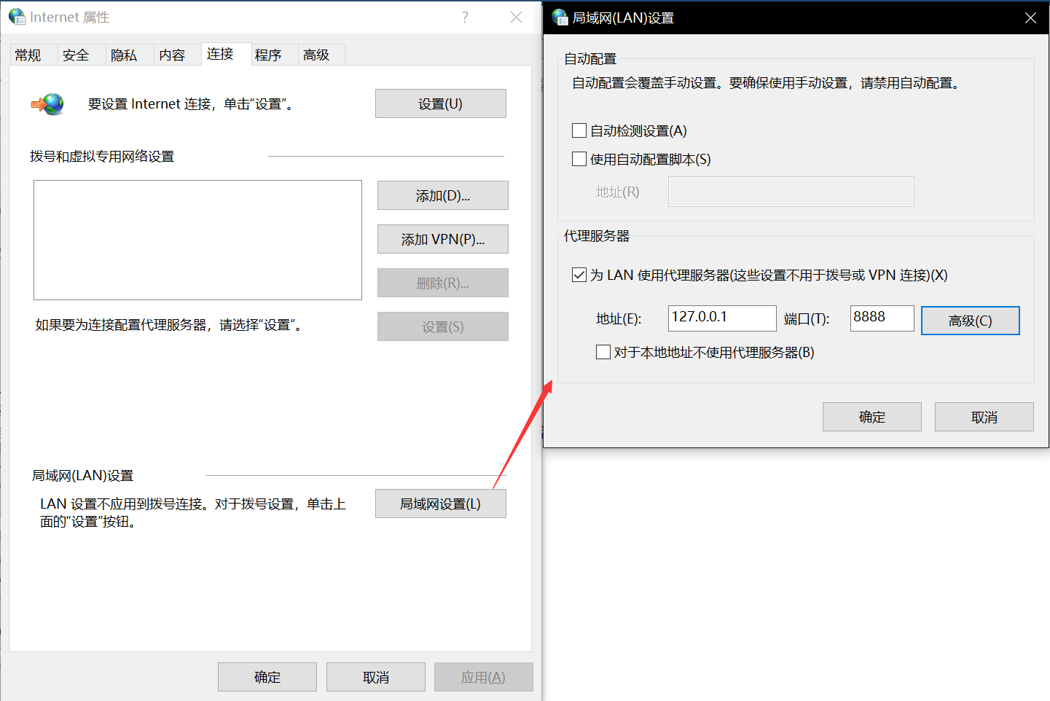Click the 高级(C) proxy button
The width and height of the screenshot is (1050, 701).
970,321
